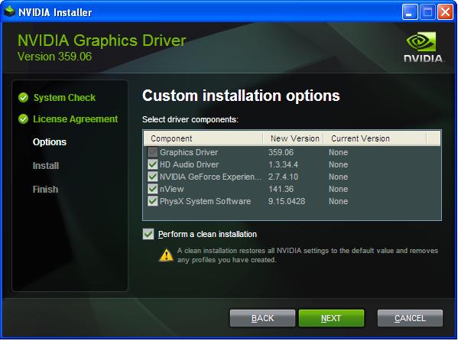Click the Perform a clean installation label
This screenshot has height=341, width=458.
coord(207,234)
